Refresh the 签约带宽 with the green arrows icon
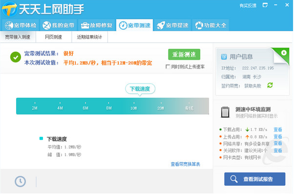 (270, 85)
